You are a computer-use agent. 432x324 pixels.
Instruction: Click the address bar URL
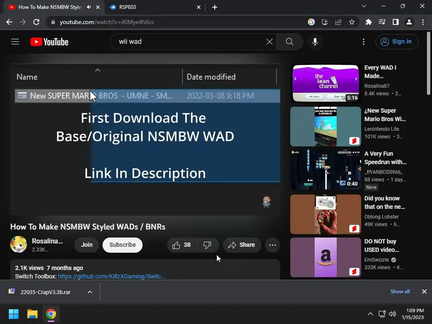(107, 22)
